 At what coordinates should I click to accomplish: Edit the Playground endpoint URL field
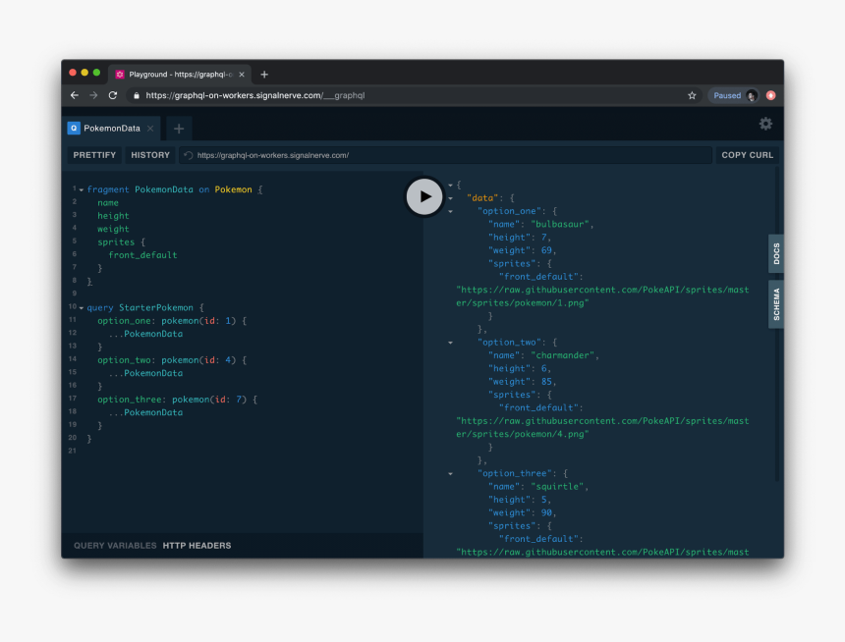(x=446, y=155)
